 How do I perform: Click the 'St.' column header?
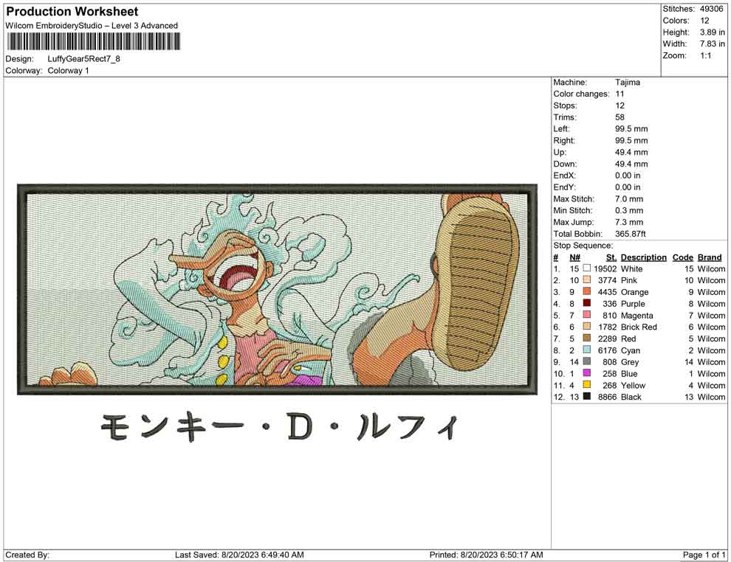pos(611,257)
